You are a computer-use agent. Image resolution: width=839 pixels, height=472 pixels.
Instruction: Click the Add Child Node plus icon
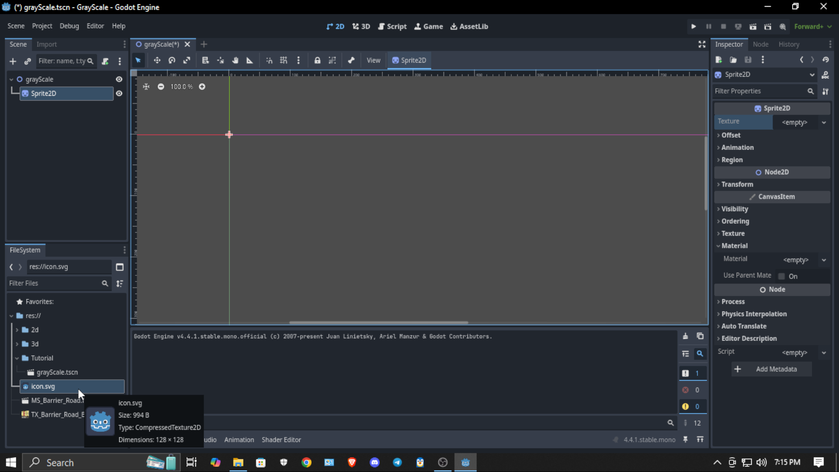(13, 61)
